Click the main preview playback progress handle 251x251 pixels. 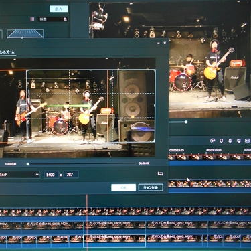coord(186,122)
